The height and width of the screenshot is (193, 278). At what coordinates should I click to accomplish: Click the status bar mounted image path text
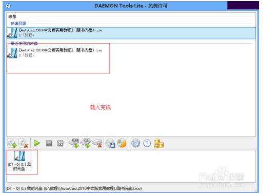[73, 188]
